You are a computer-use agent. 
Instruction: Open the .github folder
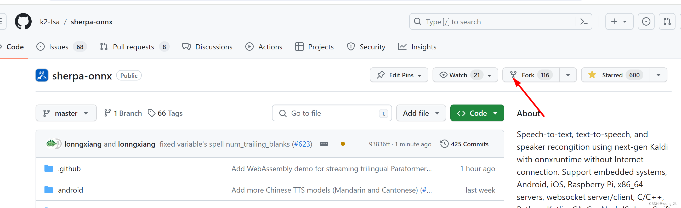tap(69, 169)
